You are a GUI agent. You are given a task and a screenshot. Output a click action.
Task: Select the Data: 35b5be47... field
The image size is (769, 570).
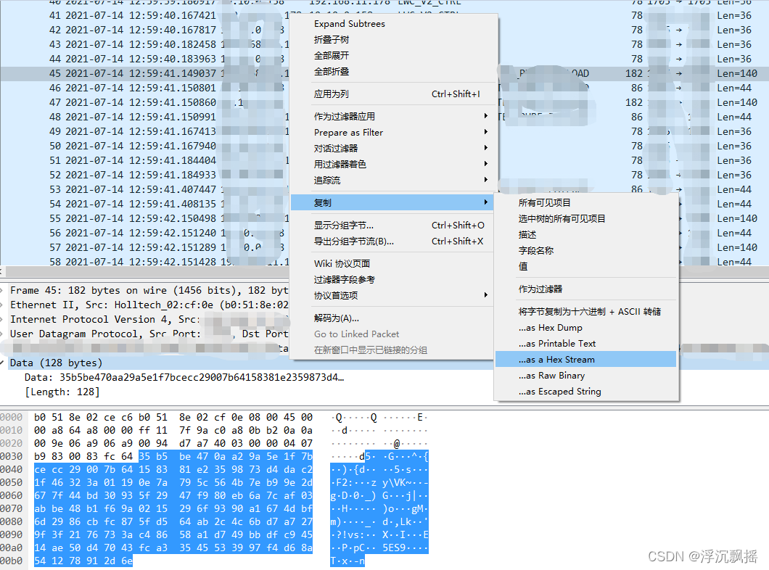coord(184,377)
